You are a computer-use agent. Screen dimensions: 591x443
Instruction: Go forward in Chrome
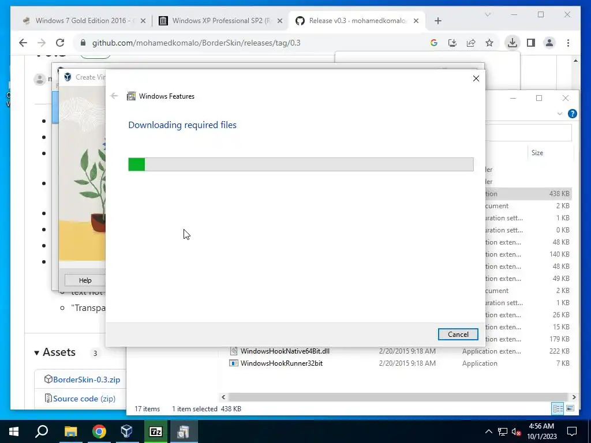click(42, 43)
